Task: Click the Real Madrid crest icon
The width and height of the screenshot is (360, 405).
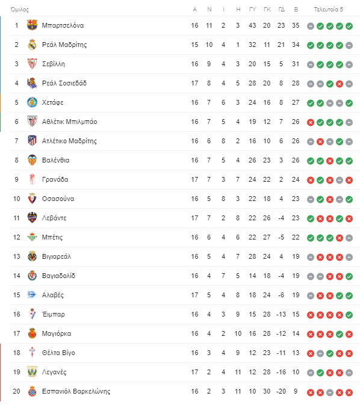Action: (x=32, y=45)
